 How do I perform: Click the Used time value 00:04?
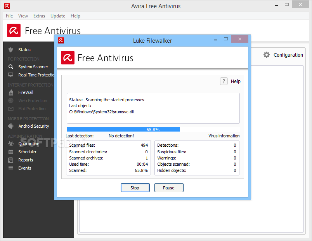pyautogui.click(x=142, y=164)
